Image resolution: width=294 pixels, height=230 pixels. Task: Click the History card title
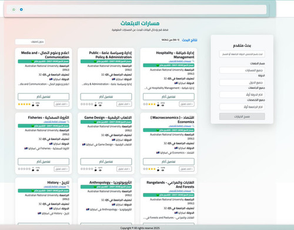[x=58, y=182]
